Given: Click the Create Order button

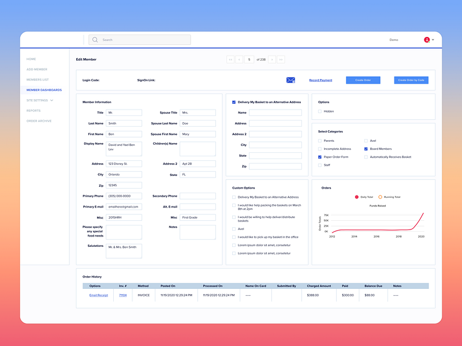Looking at the screenshot, I should point(363,80).
